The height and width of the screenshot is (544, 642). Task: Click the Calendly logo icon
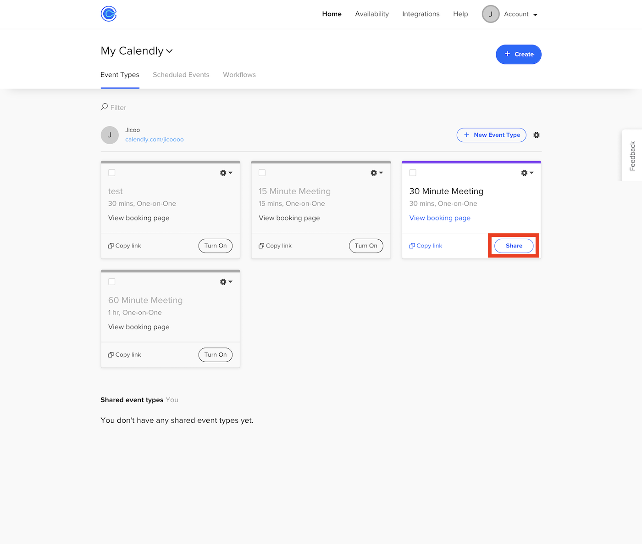click(109, 14)
